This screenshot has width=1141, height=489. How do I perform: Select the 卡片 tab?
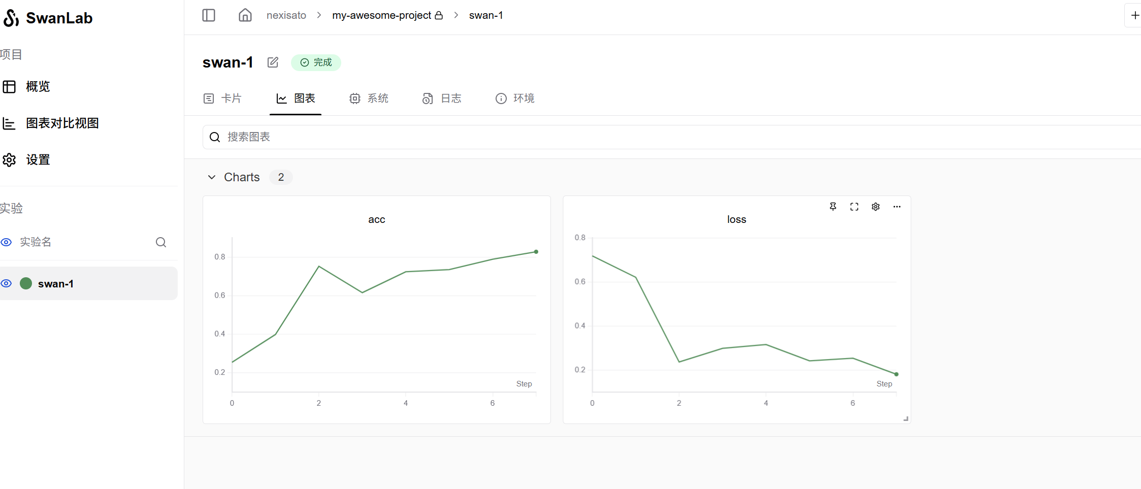tap(222, 99)
